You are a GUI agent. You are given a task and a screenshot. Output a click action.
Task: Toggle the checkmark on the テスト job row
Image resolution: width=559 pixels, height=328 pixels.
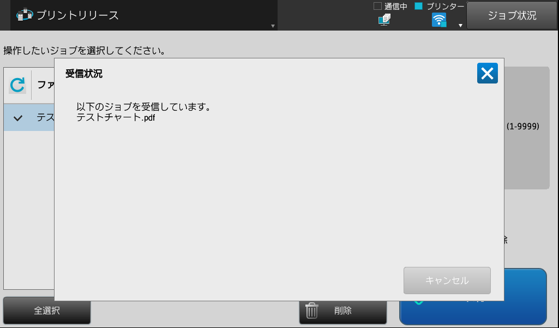click(x=18, y=118)
